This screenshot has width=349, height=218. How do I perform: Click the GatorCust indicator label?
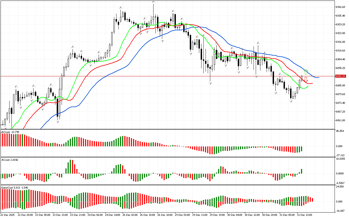14,188
